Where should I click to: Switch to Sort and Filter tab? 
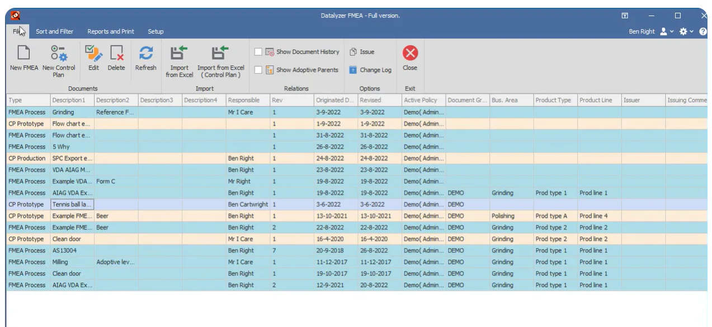tap(54, 31)
